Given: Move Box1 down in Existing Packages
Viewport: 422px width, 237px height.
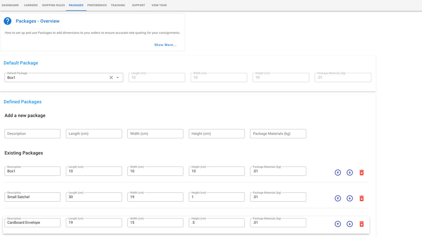Looking at the screenshot, I should 349,172.
